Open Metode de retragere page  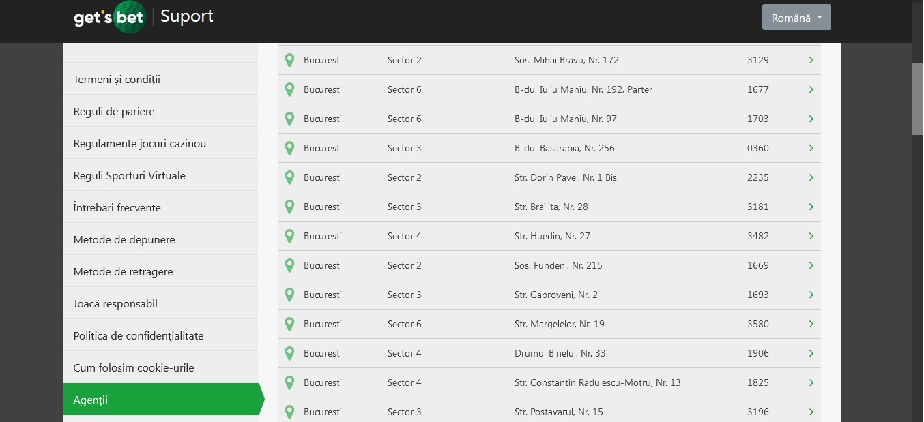(160, 271)
